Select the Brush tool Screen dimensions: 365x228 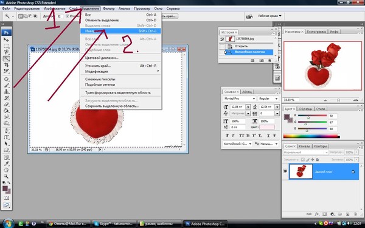point(6,86)
